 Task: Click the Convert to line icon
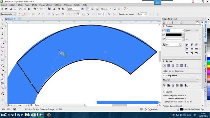[x=39, y=14]
